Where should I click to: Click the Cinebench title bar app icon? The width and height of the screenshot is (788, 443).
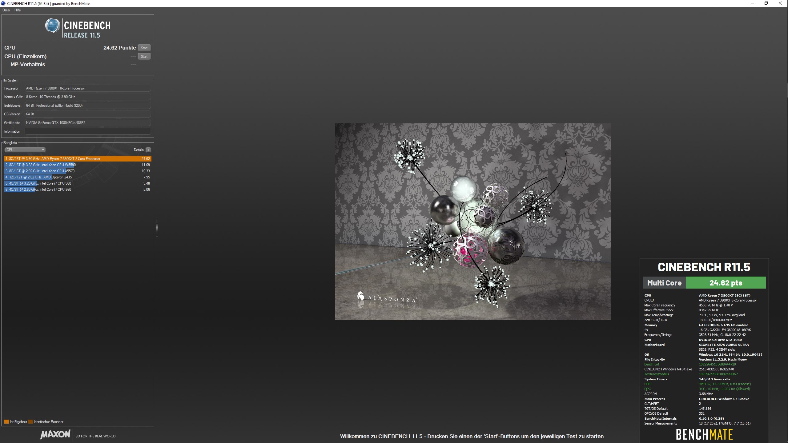pos(3,3)
